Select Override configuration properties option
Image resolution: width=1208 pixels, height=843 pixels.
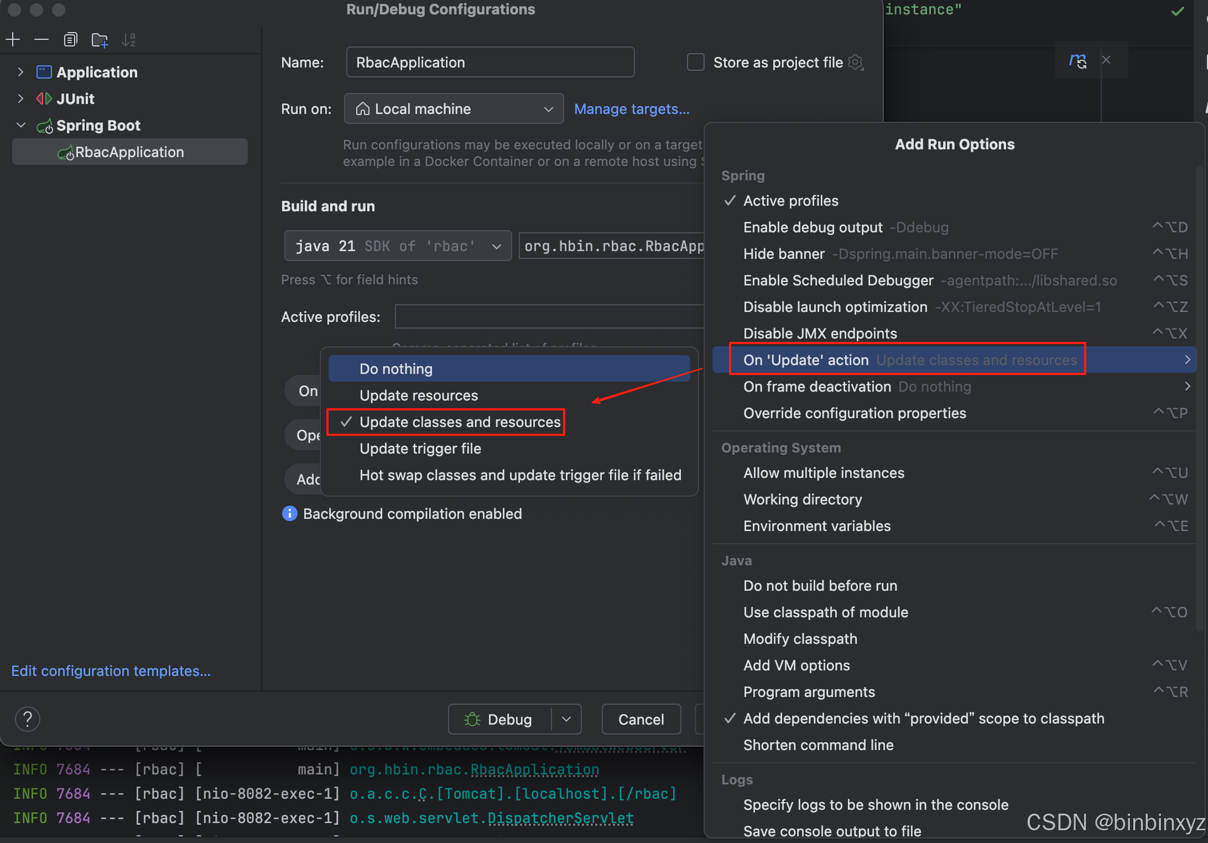tap(954, 413)
